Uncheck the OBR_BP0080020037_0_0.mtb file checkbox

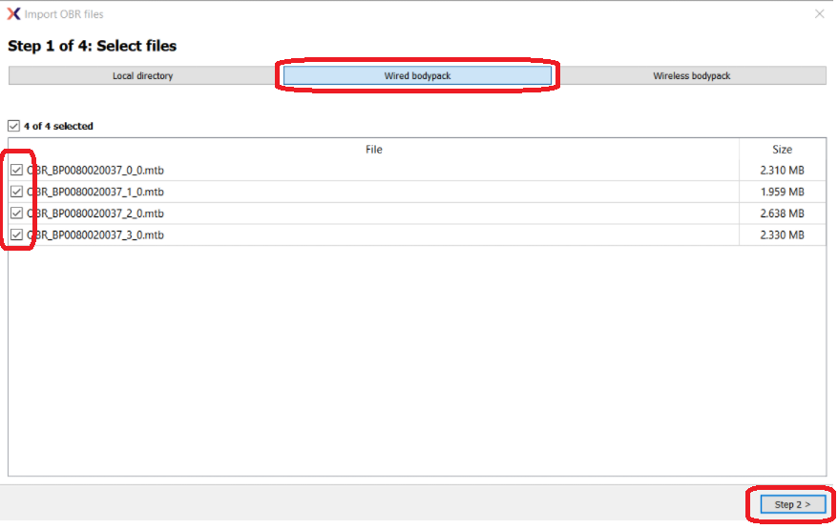[17, 170]
